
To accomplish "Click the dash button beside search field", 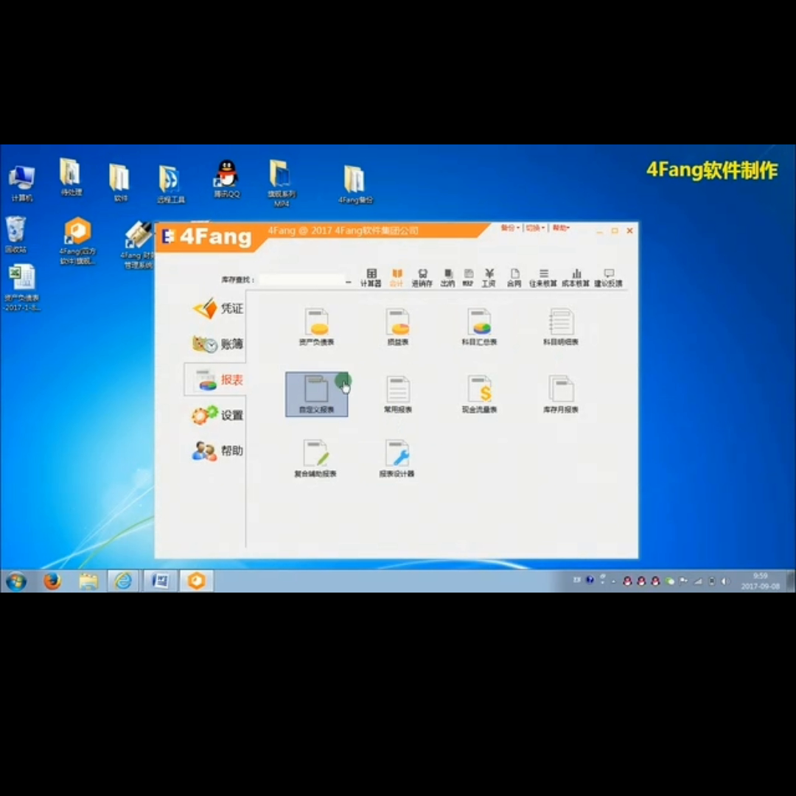I will tap(348, 282).
